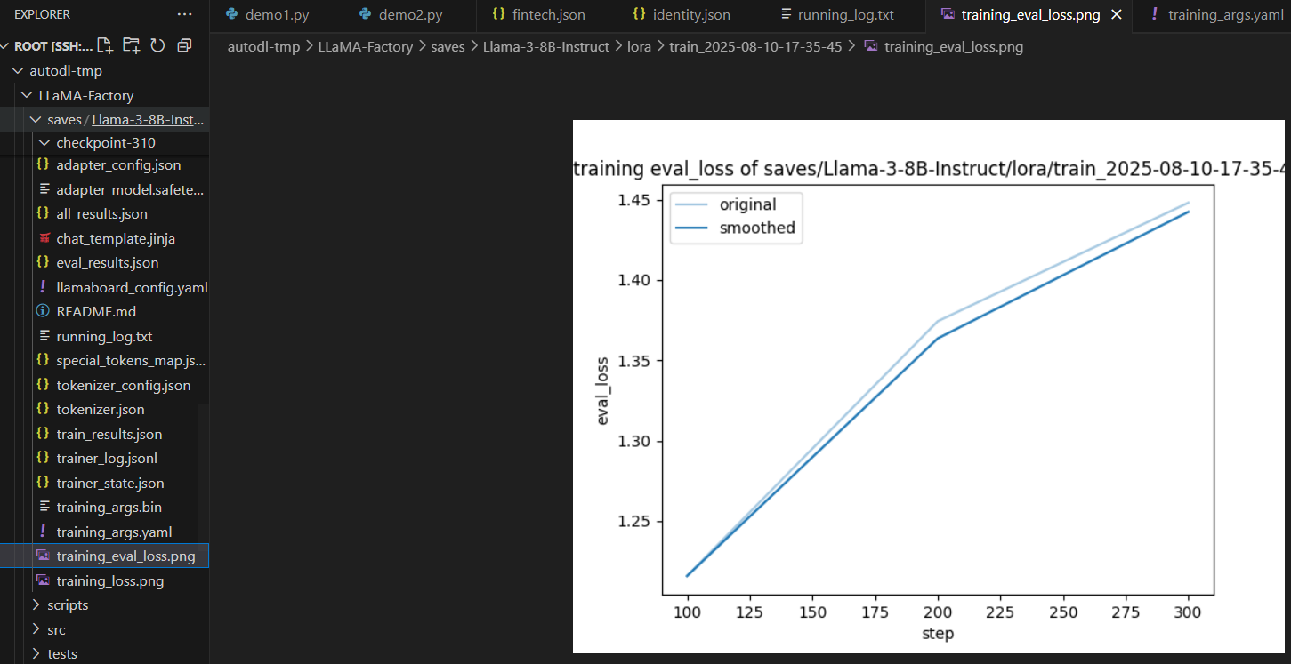Click LLaMA-Factory in the breadcrumb
Screen dimensions: 1291x664
(x=366, y=46)
